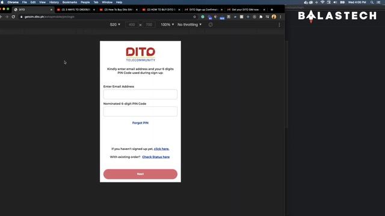The width and height of the screenshot is (385, 216).
Task: Click the viewport width field showing 400
Action: coord(132,25)
